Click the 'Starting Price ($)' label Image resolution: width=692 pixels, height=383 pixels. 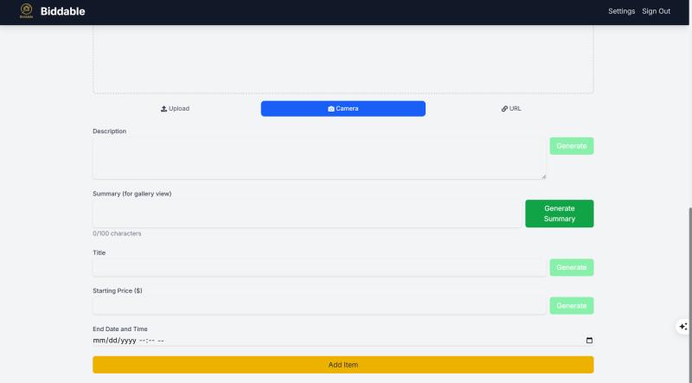click(x=118, y=290)
